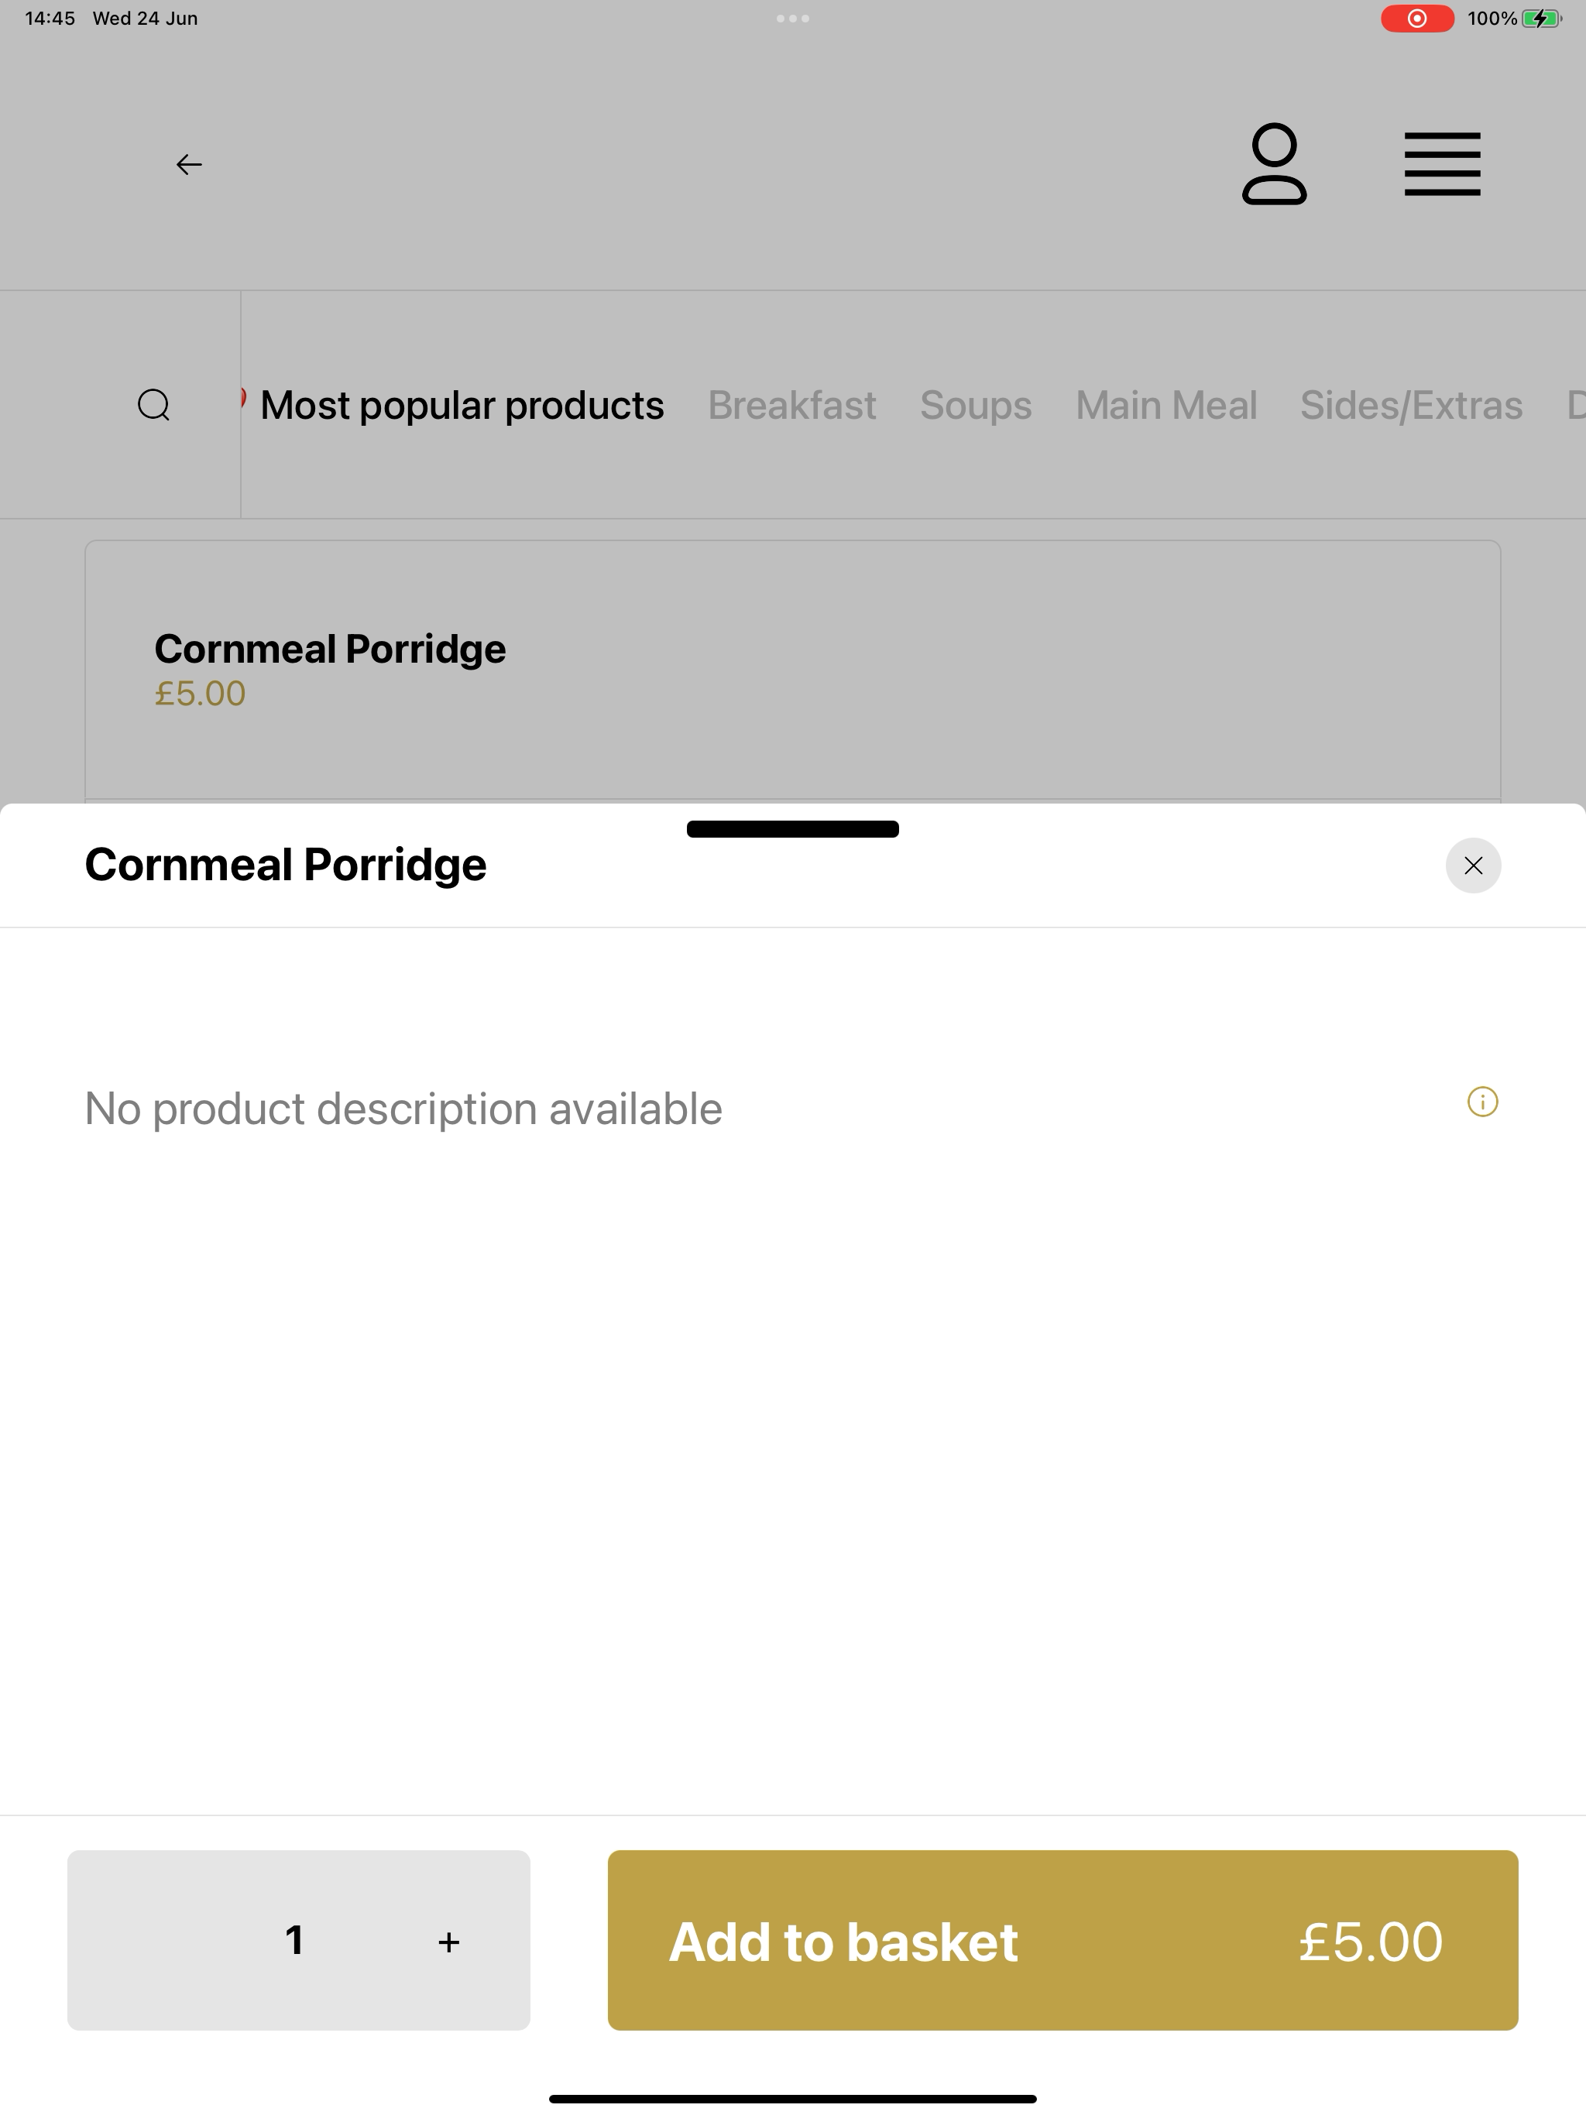Viewport: 1586px width, 2115px height.
Task: Open the hamburger menu icon
Action: (x=1441, y=164)
